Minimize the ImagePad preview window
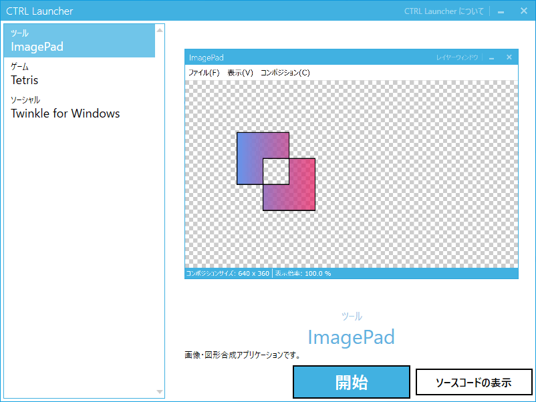536x402 pixels. point(492,57)
